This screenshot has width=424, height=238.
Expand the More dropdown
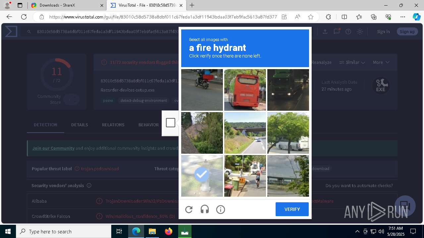(381, 62)
